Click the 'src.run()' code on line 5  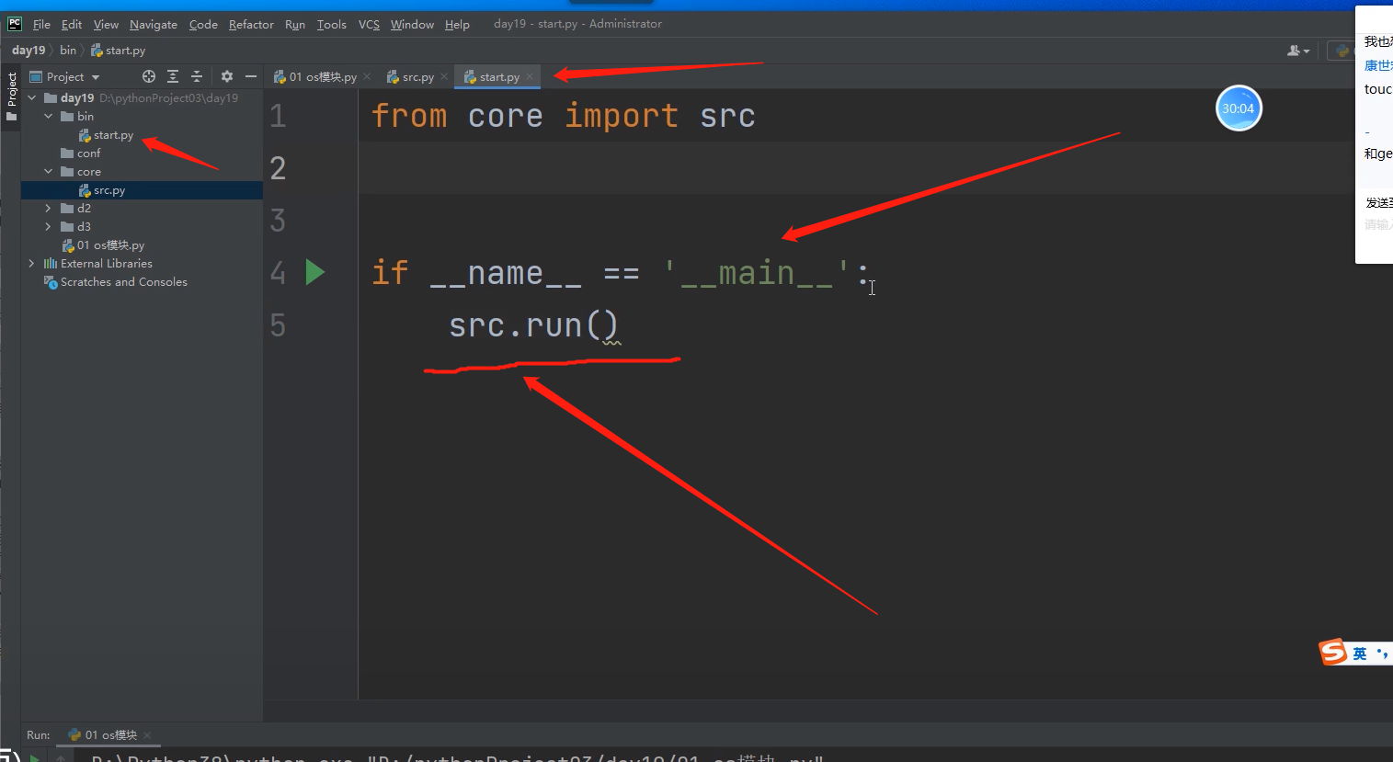click(533, 325)
